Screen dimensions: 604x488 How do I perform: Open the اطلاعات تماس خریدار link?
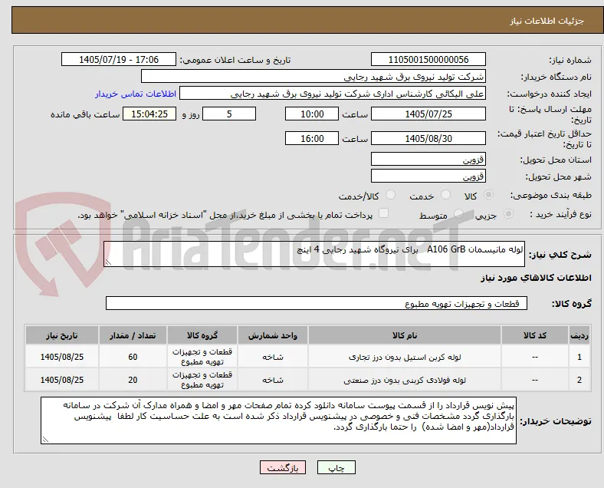[136, 94]
